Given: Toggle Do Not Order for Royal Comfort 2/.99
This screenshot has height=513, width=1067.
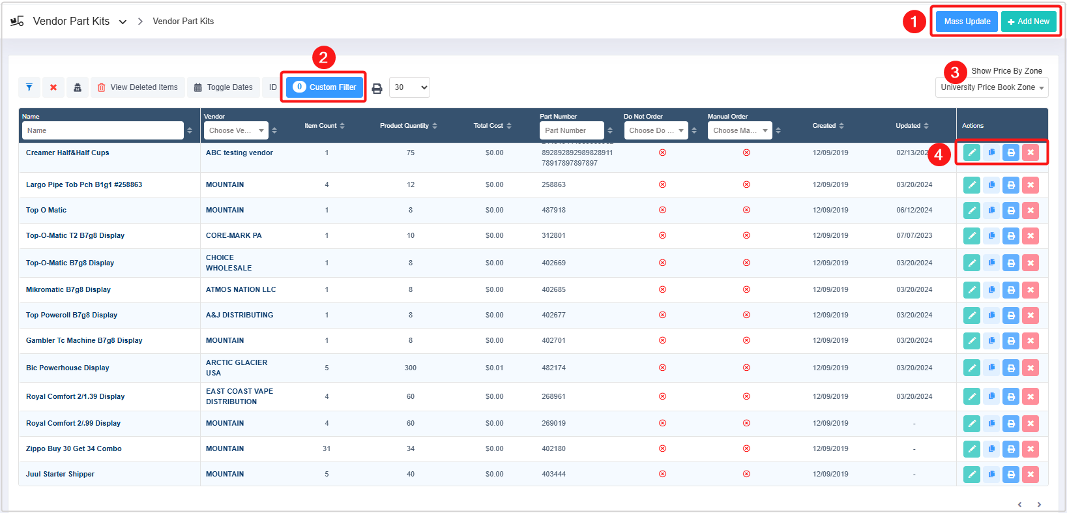Looking at the screenshot, I should (662, 423).
